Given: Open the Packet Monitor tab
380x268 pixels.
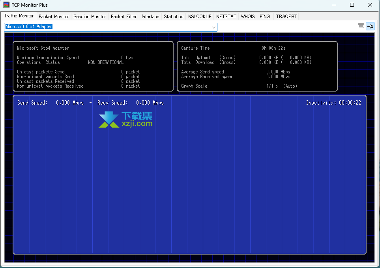Looking at the screenshot, I should [x=54, y=17].
